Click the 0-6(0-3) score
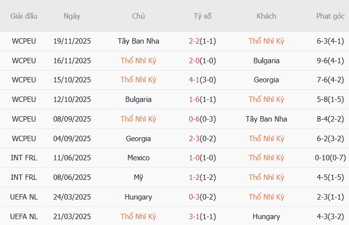This screenshot has height=225, width=349. 202,119
